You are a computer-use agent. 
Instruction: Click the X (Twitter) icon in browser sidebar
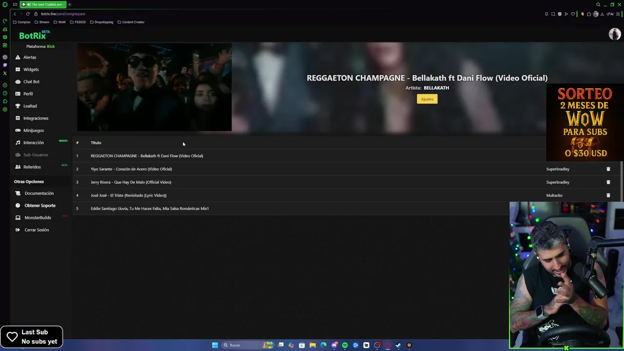pyautogui.click(x=5, y=73)
